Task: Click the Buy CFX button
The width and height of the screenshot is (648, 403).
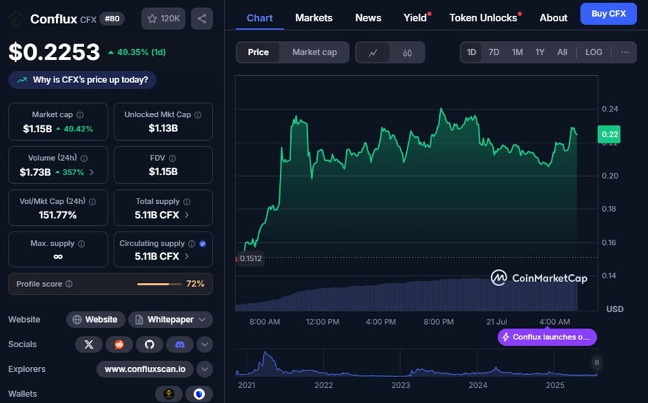Action: click(x=608, y=14)
